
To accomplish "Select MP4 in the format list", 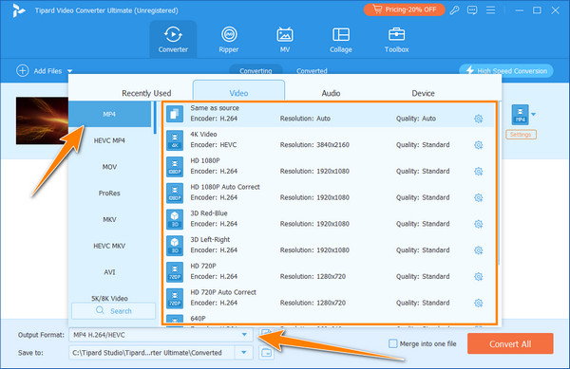I will 109,114.
